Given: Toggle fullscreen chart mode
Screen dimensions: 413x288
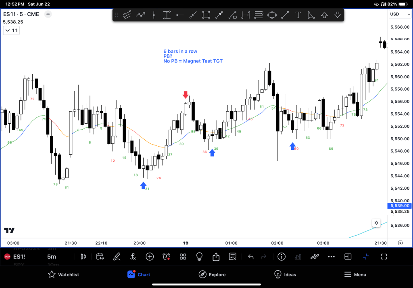Looking at the screenshot, I should (x=384, y=257).
